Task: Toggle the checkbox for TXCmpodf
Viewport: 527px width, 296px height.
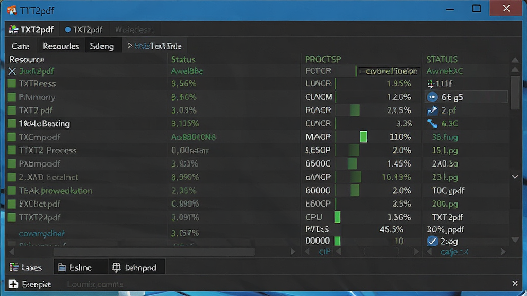Action: pyautogui.click(x=12, y=137)
